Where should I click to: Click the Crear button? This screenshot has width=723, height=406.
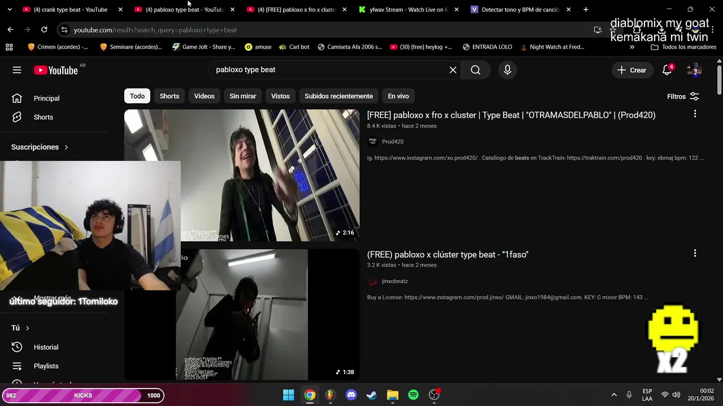631,70
